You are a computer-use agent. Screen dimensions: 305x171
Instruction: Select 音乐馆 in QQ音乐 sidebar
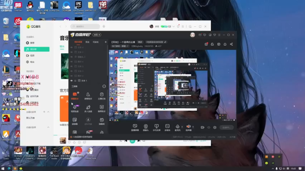[37, 49]
